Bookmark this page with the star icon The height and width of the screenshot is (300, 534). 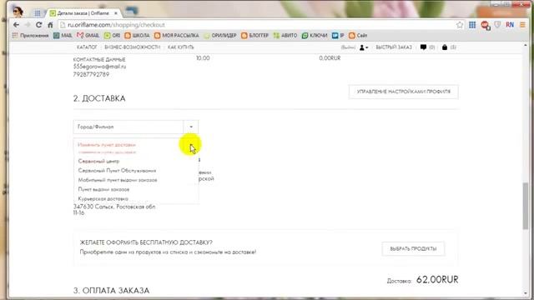460,24
